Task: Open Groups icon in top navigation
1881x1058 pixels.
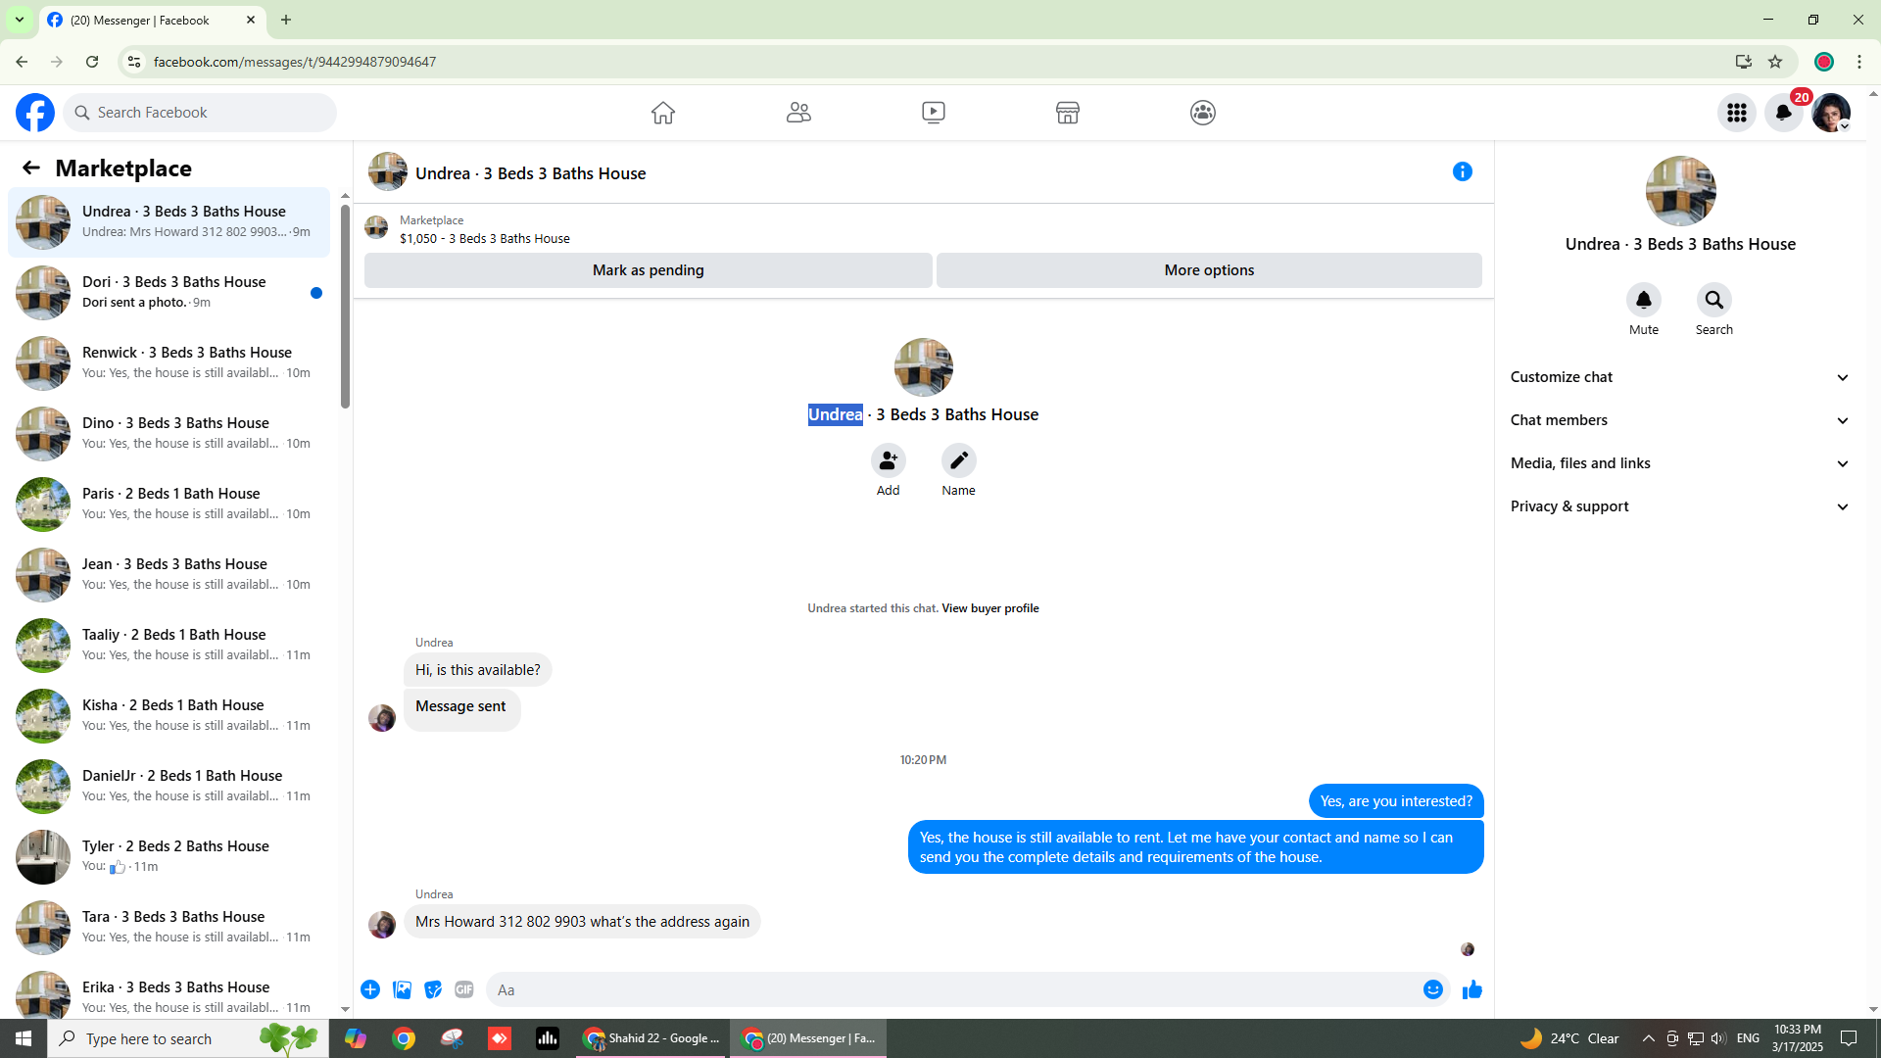Action: pos(1203,113)
